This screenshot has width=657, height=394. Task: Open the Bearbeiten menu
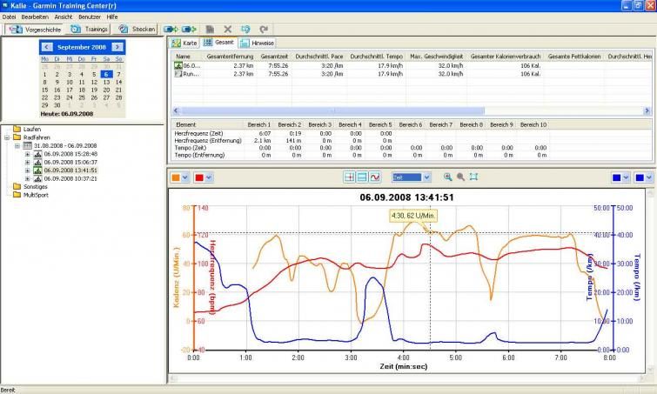35,17
